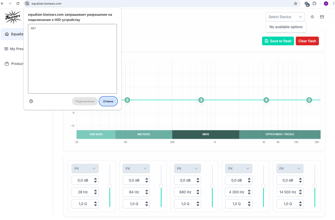Open PK filter type dropdown for 14 500 Hz band
The image size is (335, 220).
coord(290,168)
